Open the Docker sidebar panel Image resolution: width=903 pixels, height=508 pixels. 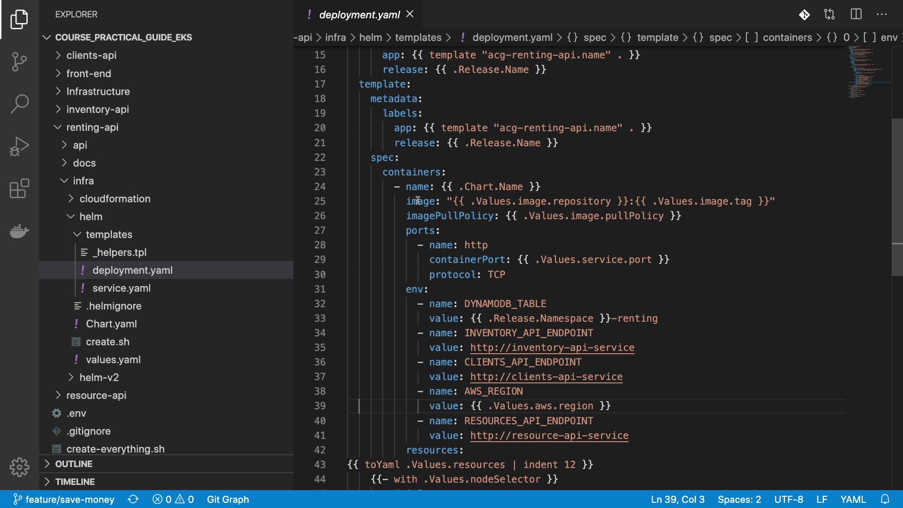(x=19, y=231)
